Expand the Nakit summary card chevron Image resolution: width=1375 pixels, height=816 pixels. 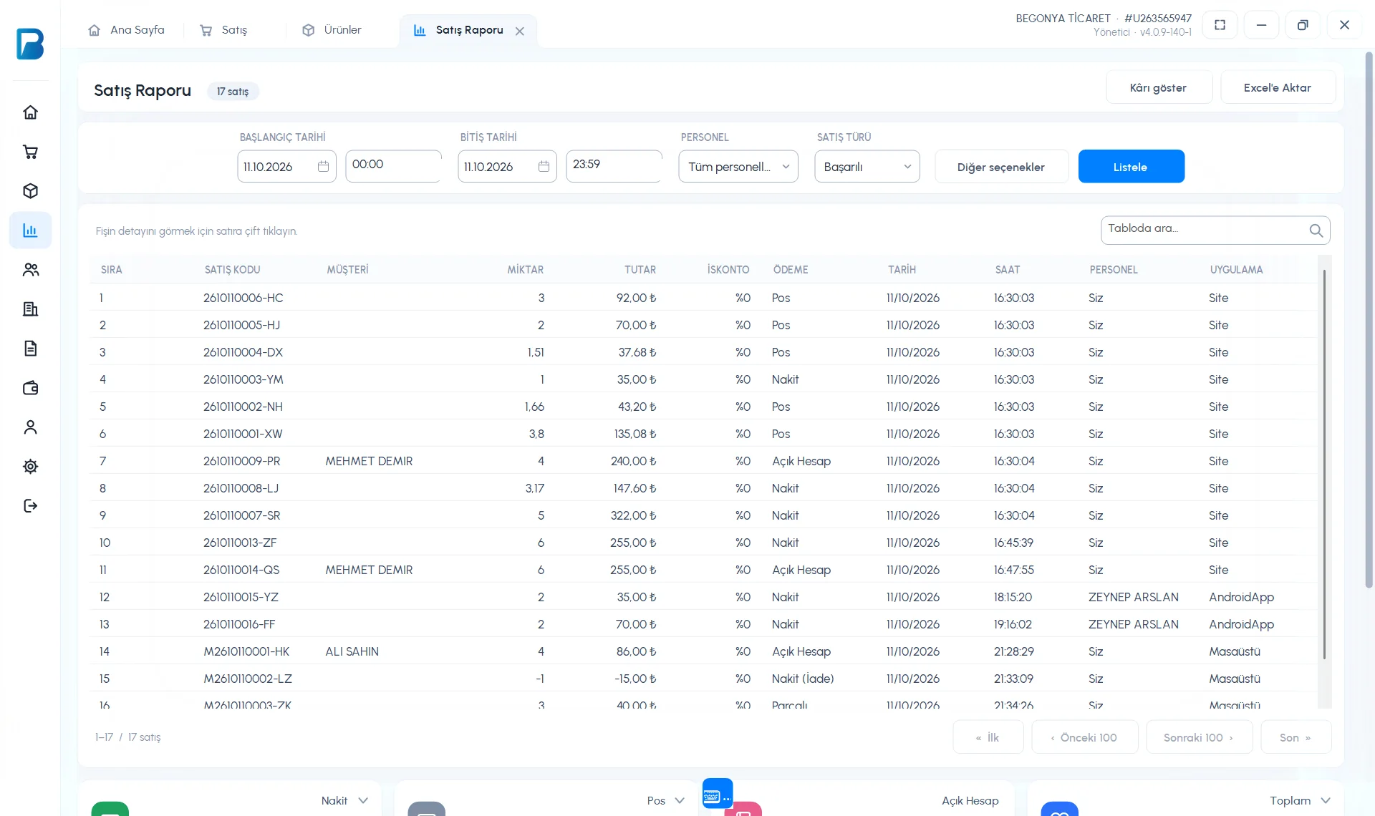point(363,800)
